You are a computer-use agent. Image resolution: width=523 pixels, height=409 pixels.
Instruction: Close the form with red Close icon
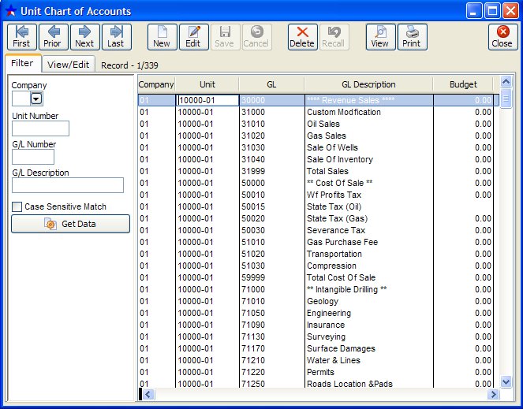503,37
